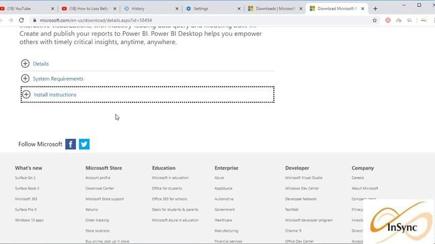Viewport: 435px width, 244px height.
Task: Open the Manufacturing link
Action: click(x=226, y=230)
